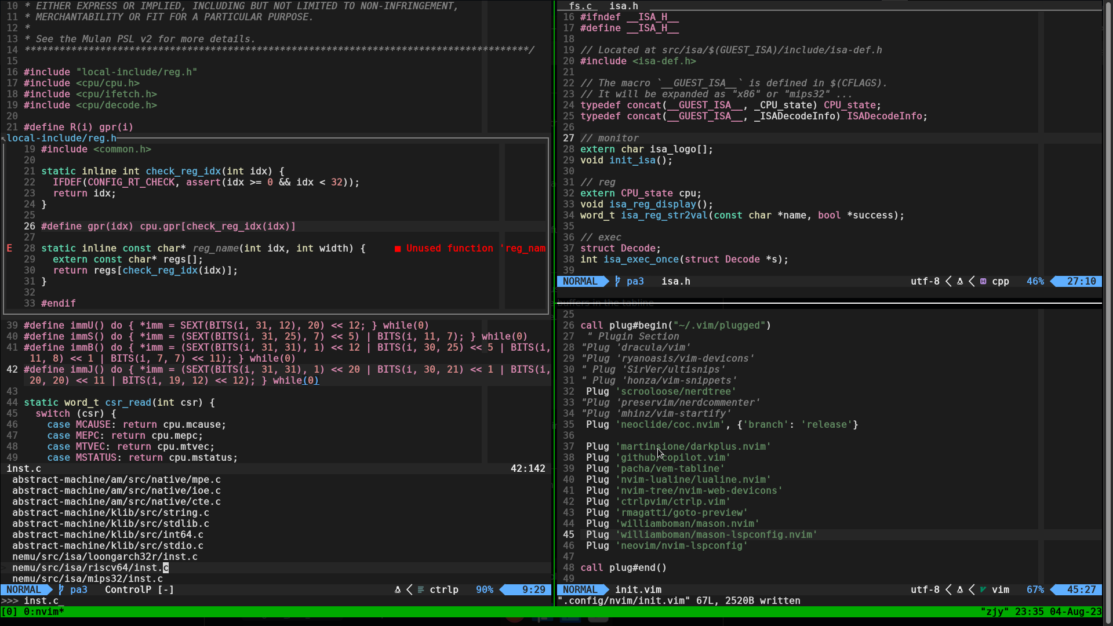Select abstract-machine/klib/src/int64.c in CtrlP list

(x=108, y=534)
